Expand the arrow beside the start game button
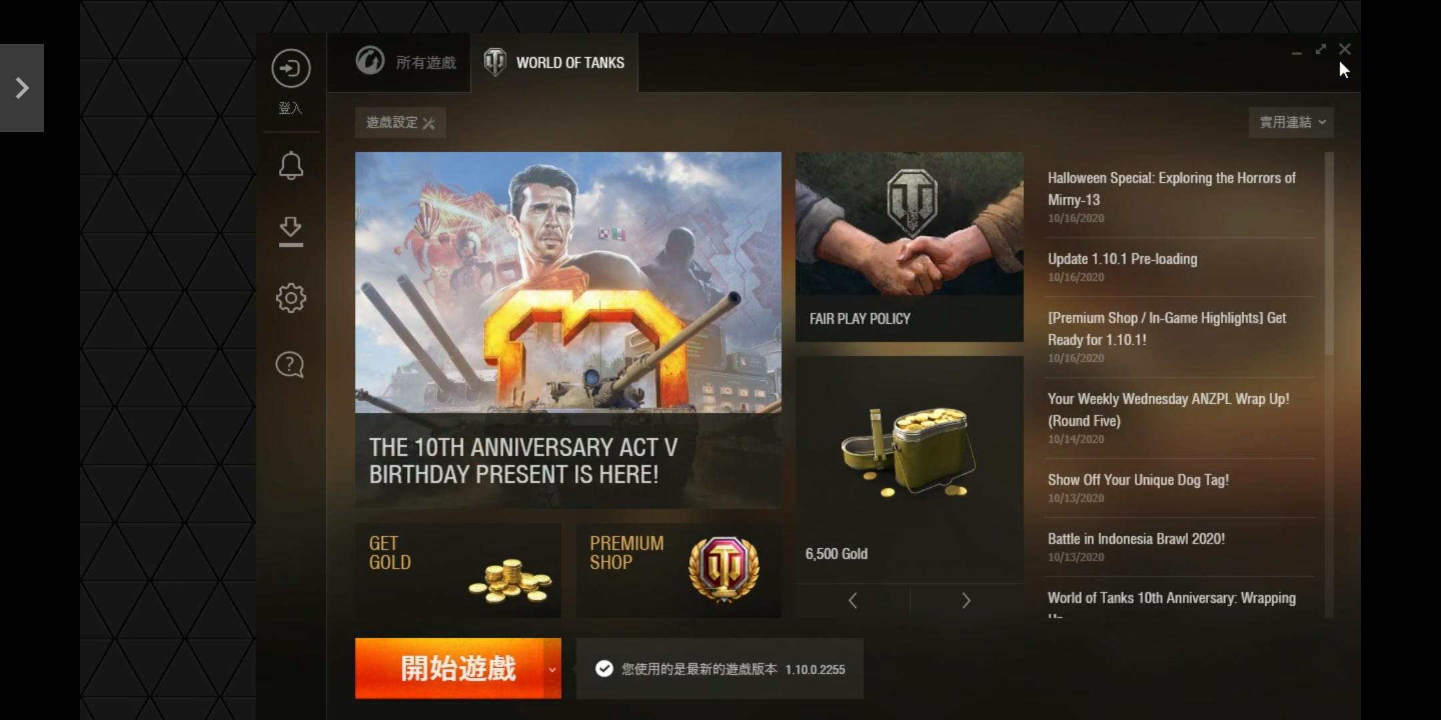1441x720 pixels. pyautogui.click(x=552, y=669)
